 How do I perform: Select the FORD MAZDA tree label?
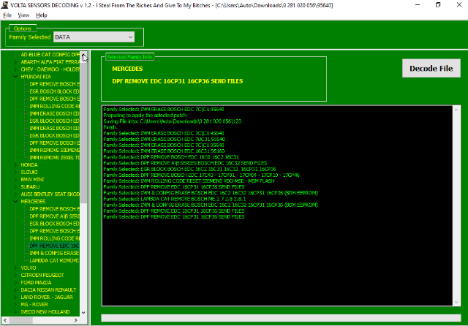pyautogui.click(x=36, y=282)
